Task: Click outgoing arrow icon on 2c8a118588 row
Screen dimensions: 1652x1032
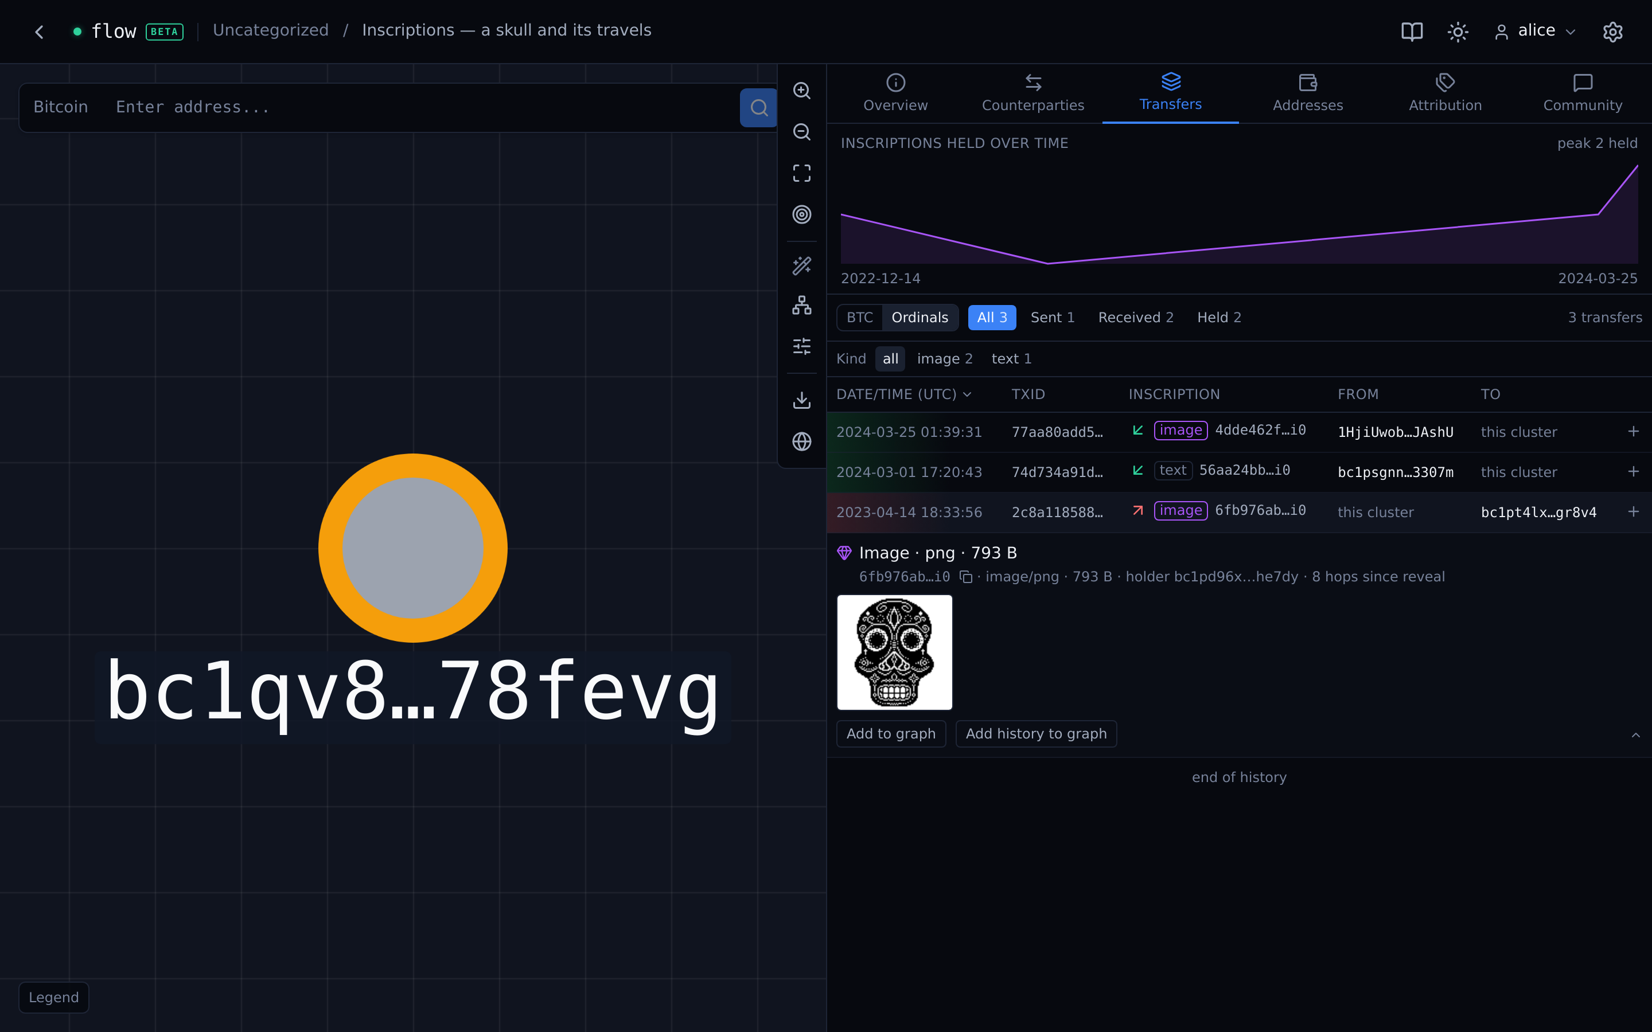Action: click(1137, 510)
